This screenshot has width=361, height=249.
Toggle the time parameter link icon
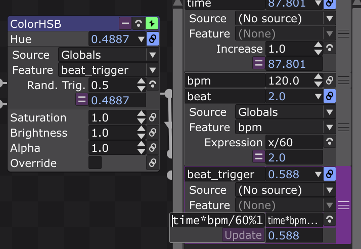330,3
